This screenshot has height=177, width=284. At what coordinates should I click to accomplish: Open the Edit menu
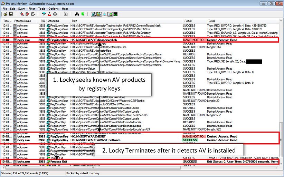tap(12, 9)
